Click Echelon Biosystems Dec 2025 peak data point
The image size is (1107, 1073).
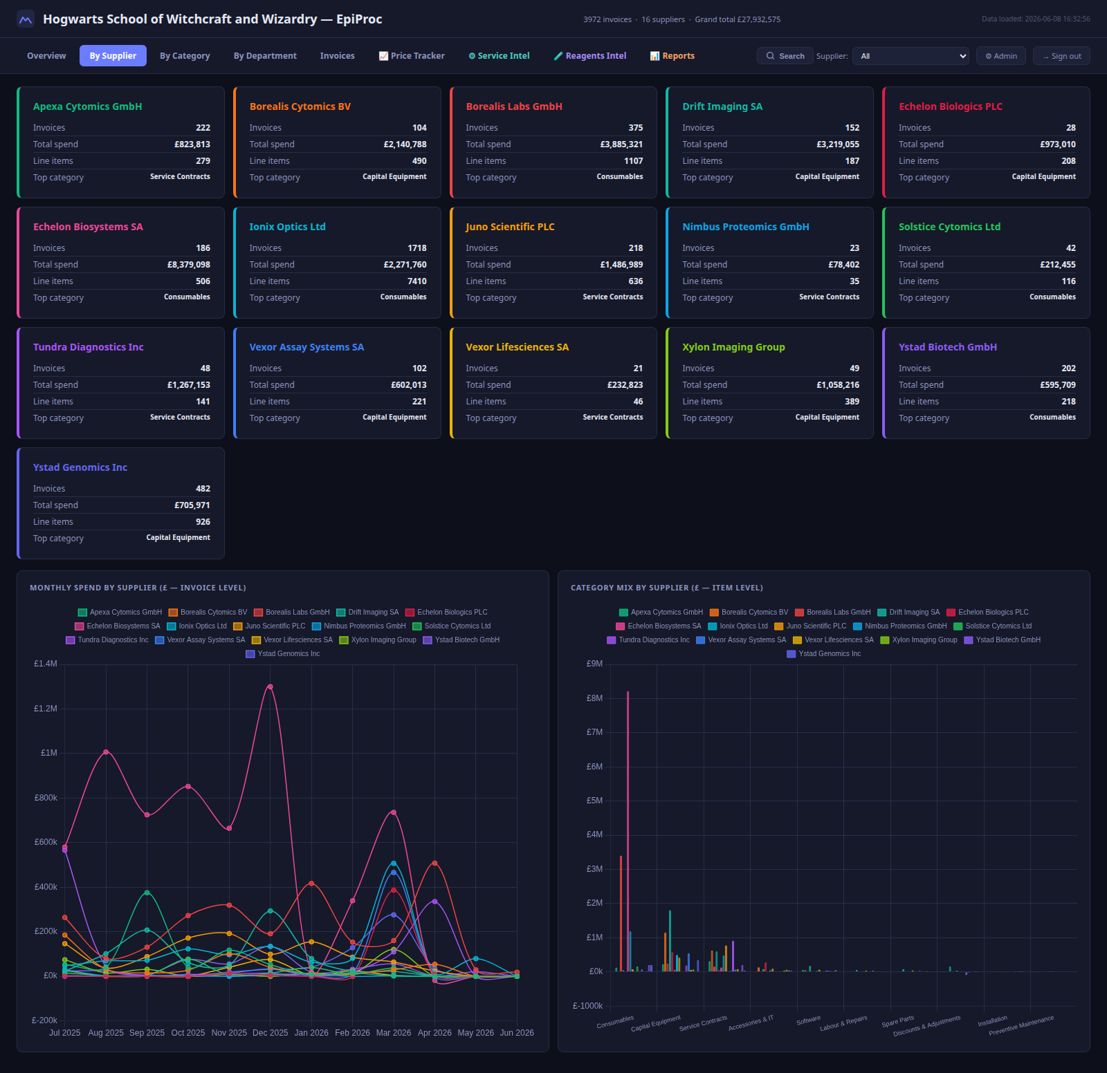270,687
